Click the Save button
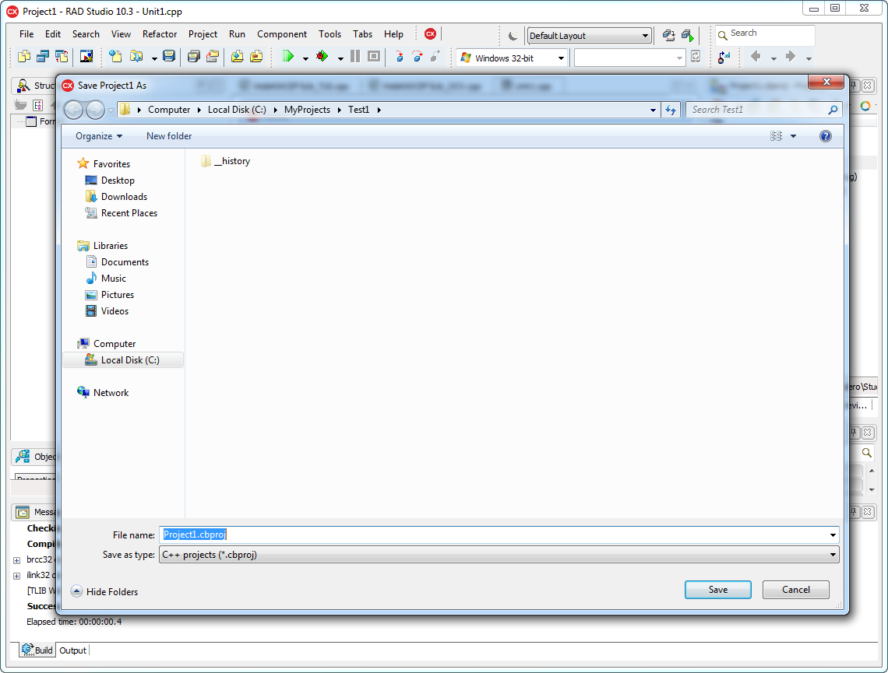 coord(718,590)
